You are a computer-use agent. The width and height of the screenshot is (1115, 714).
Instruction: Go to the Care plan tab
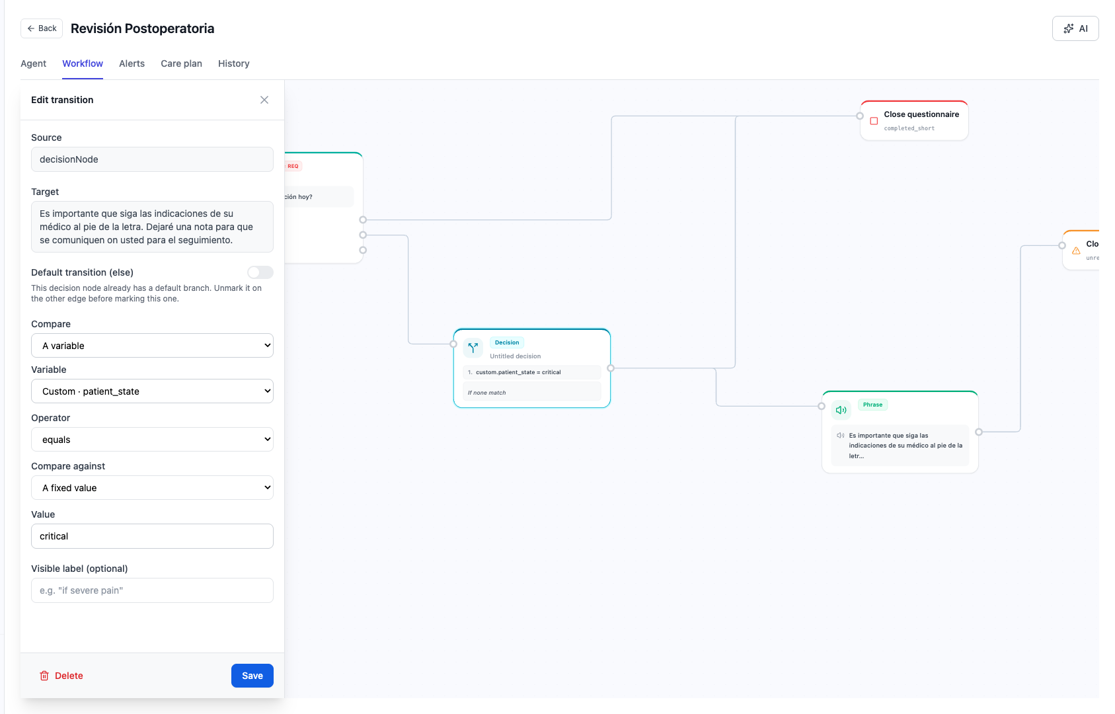coord(181,63)
